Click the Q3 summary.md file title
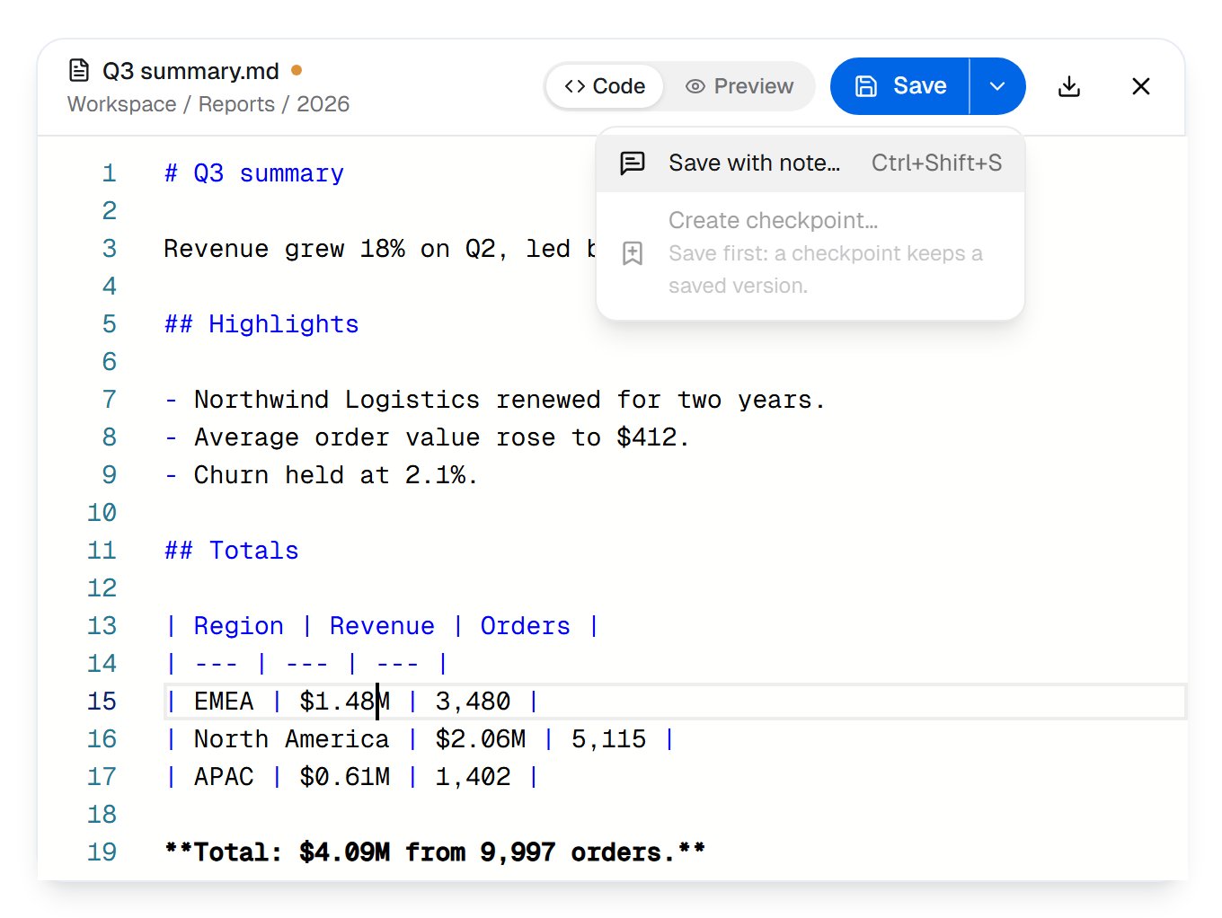The image size is (1222, 918). pyautogui.click(x=190, y=70)
